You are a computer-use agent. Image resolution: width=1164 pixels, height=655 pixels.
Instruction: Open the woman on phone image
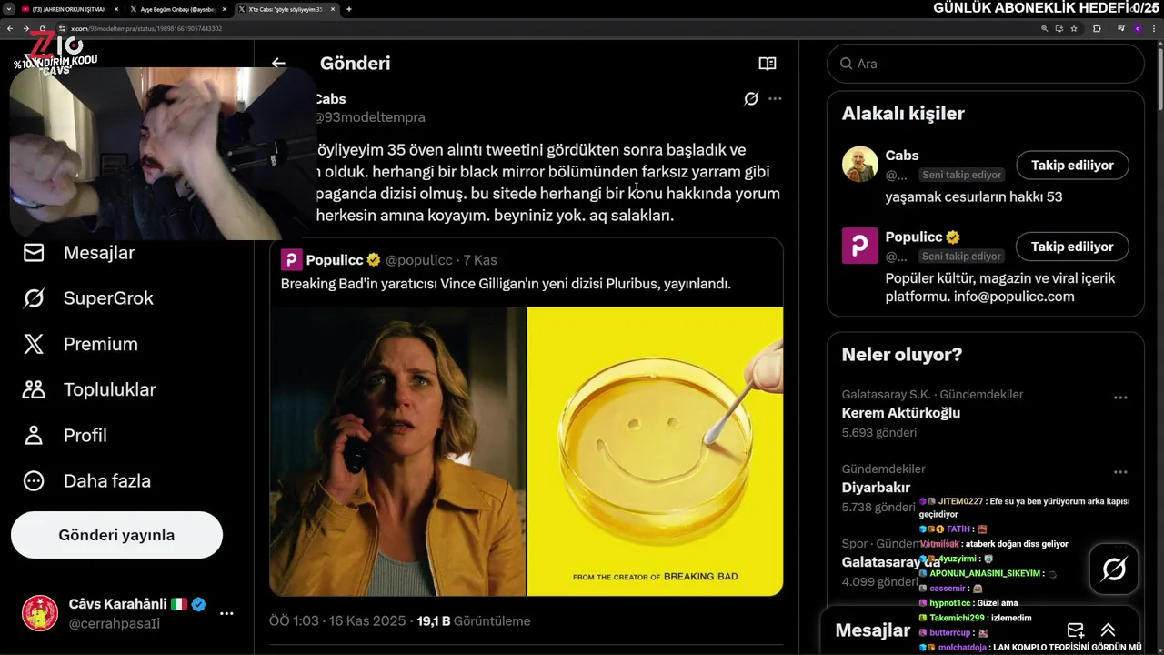[397, 451]
